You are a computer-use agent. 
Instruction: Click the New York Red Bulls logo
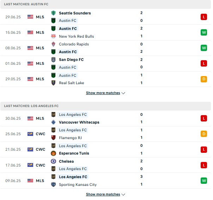[x=53, y=36]
